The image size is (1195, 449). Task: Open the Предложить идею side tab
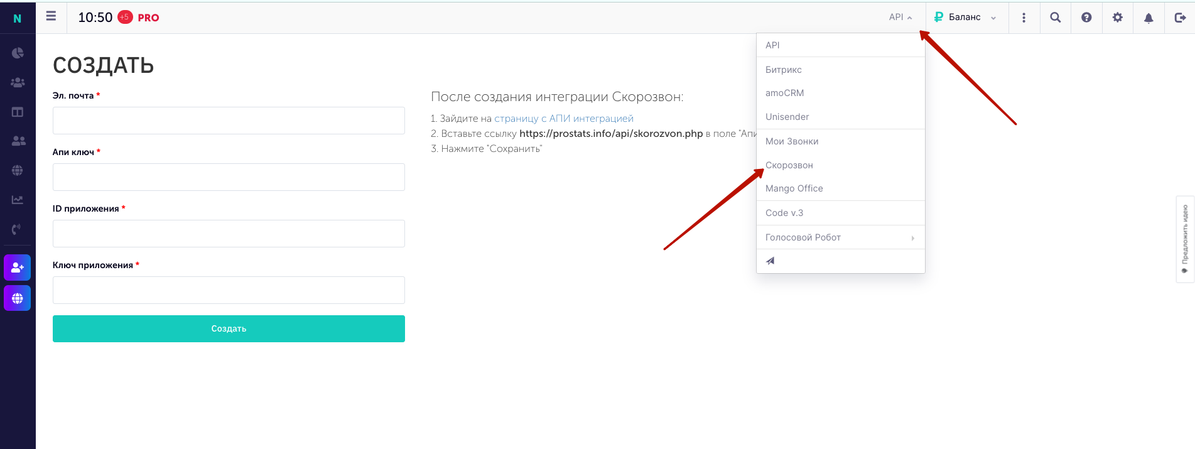coord(1185,239)
